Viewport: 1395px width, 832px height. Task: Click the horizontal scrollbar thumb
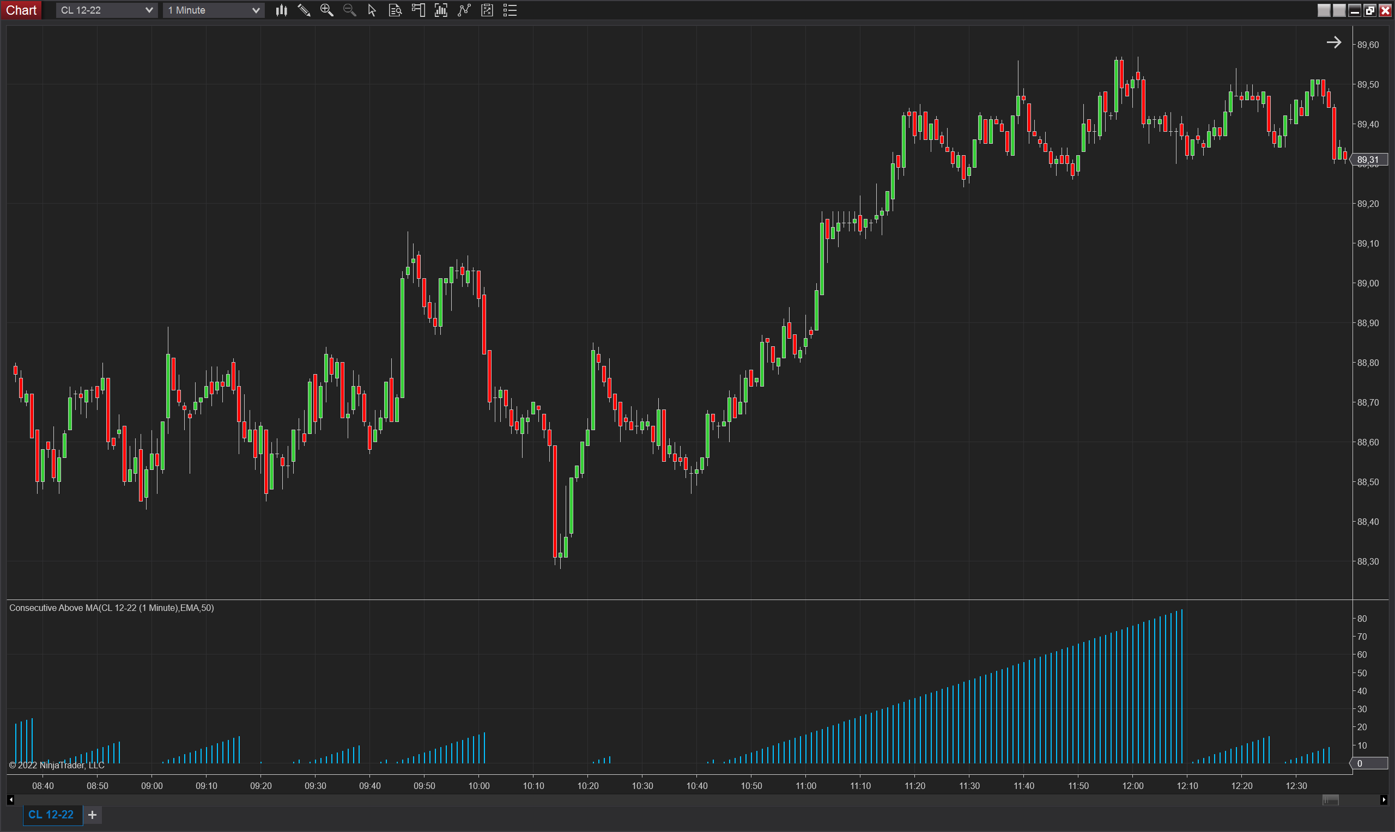click(x=1331, y=800)
